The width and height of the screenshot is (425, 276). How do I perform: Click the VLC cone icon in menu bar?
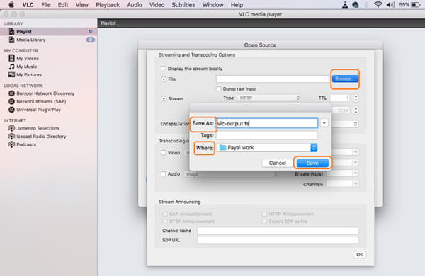tap(345, 5)
